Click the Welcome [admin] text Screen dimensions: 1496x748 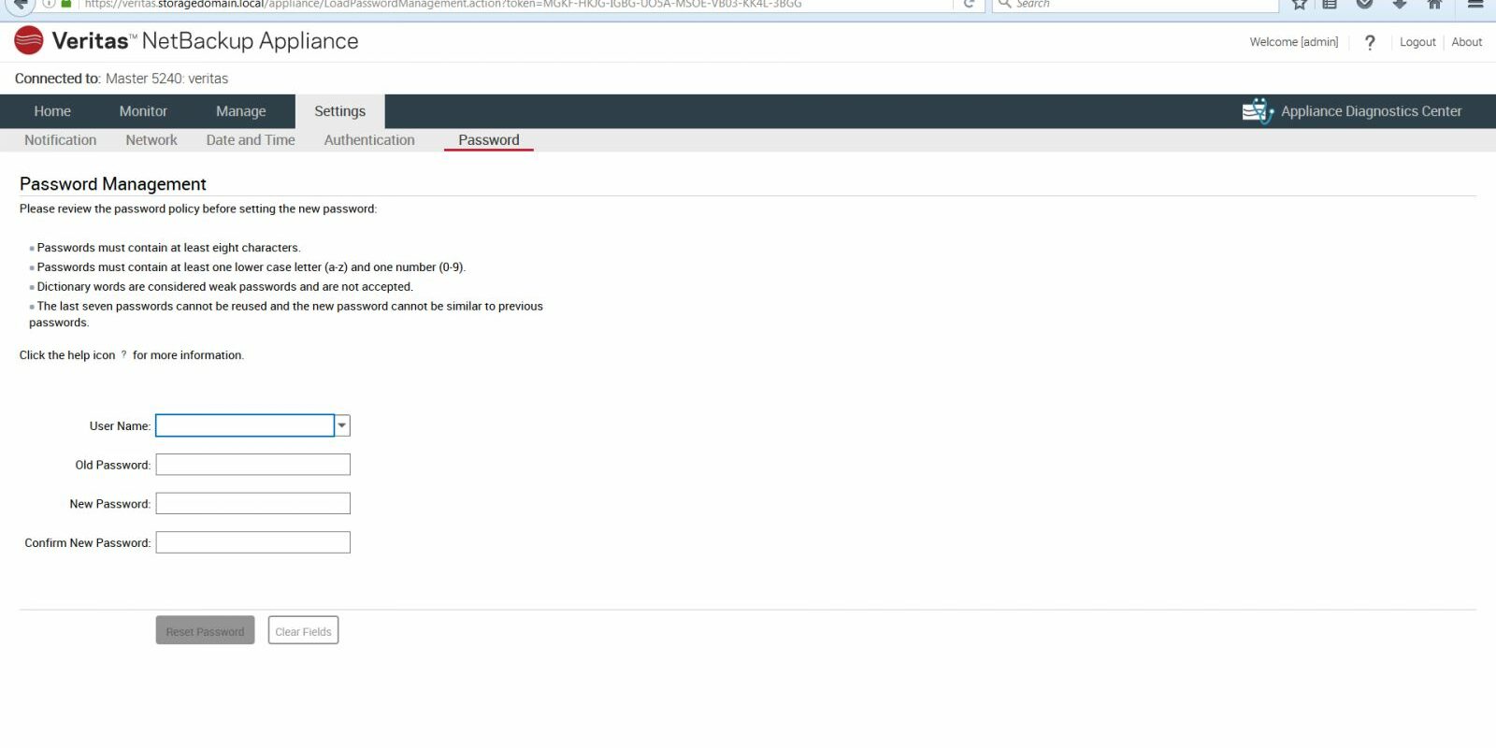[1294, 42]
